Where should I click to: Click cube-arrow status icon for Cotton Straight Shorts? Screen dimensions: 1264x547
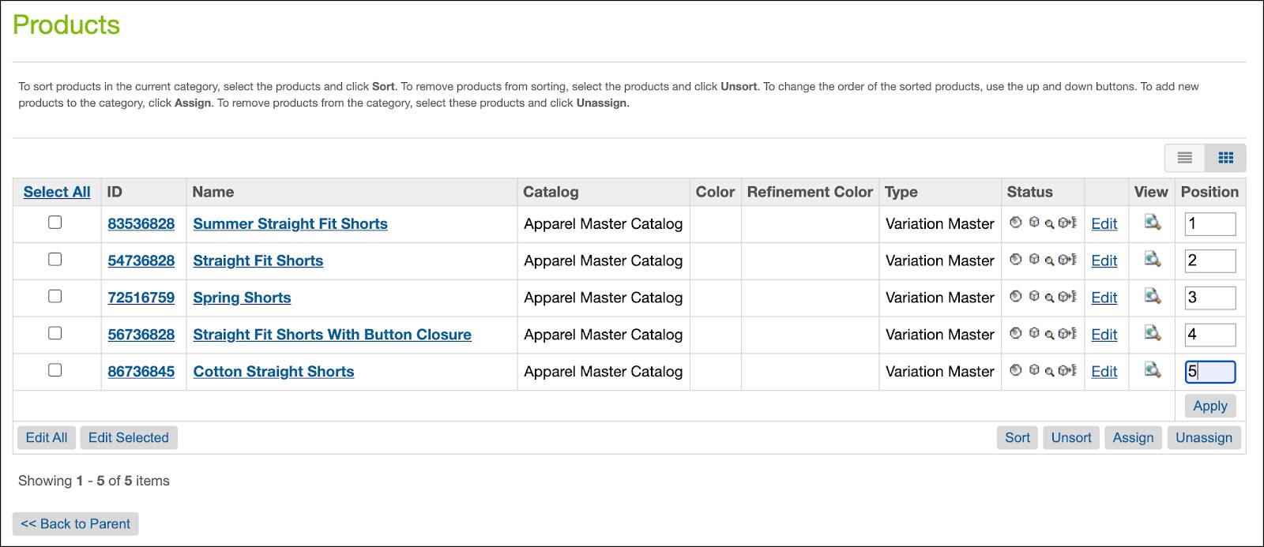click(x=1067, y=370)
